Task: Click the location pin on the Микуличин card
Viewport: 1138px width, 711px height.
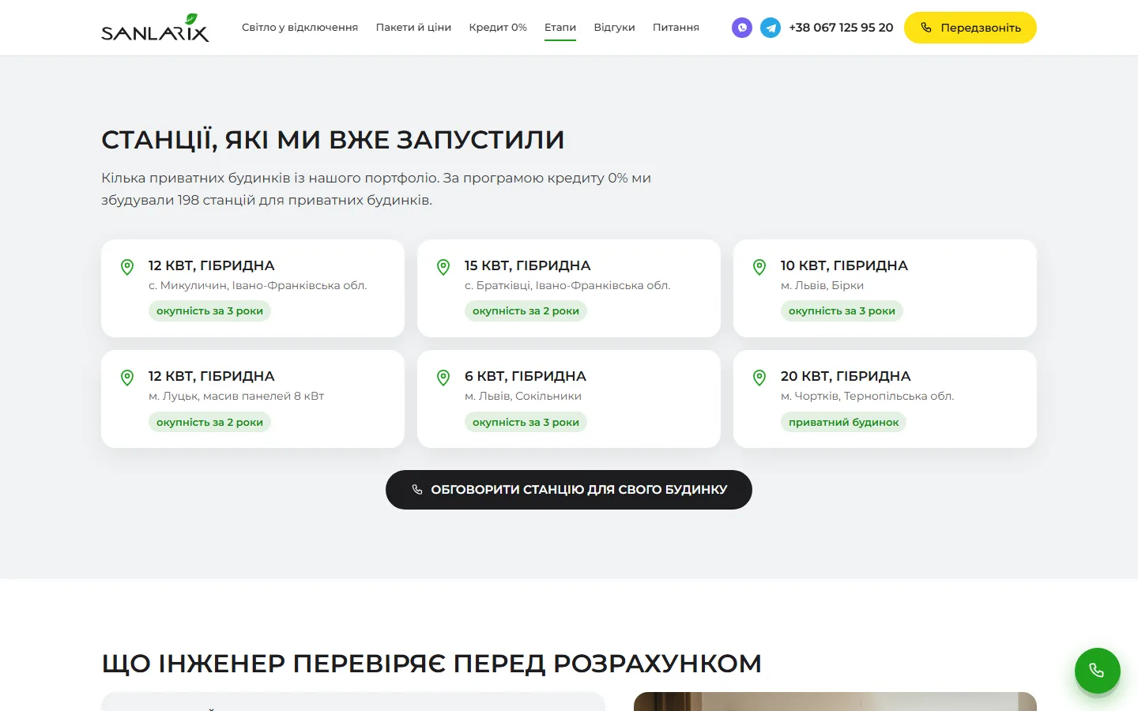Action: point(127,267)
